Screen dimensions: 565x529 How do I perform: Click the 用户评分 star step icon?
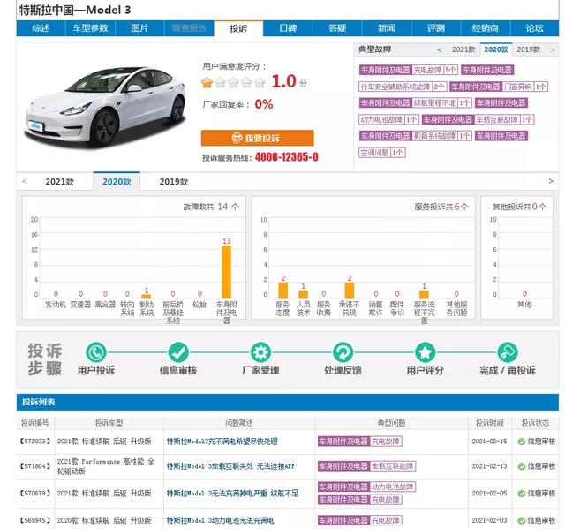click(425, 352)
